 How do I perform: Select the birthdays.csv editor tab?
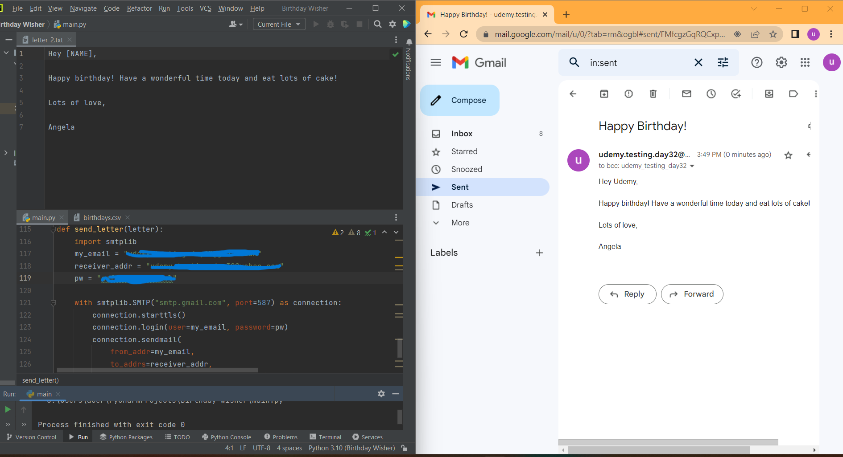102,217
